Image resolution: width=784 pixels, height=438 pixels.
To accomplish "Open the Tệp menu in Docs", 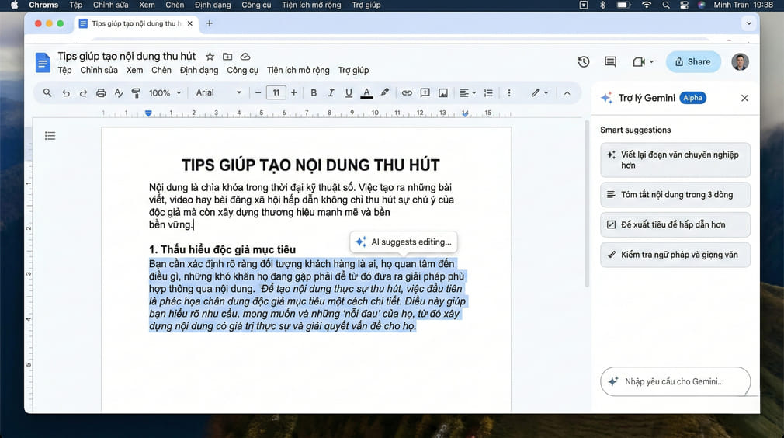I will pos(64,71).
